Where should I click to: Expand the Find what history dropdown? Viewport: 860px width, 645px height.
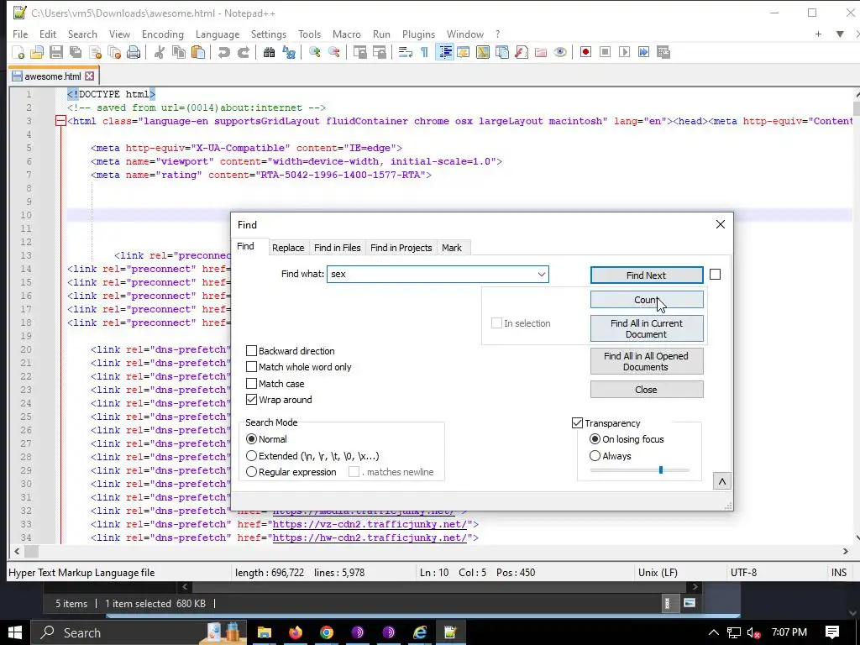click(x=542, y=275)
